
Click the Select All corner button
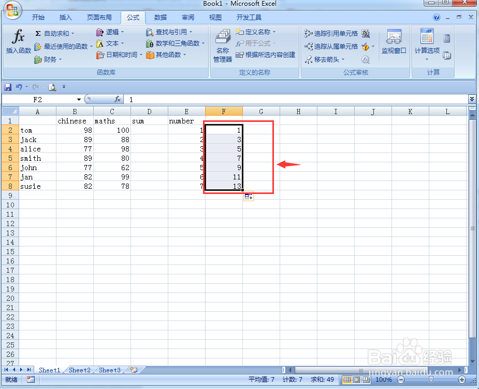[x=10, y=111]
